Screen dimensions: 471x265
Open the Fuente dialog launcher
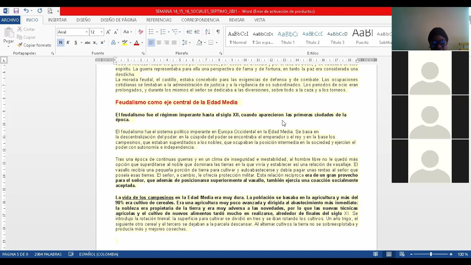tap(143, 53)
